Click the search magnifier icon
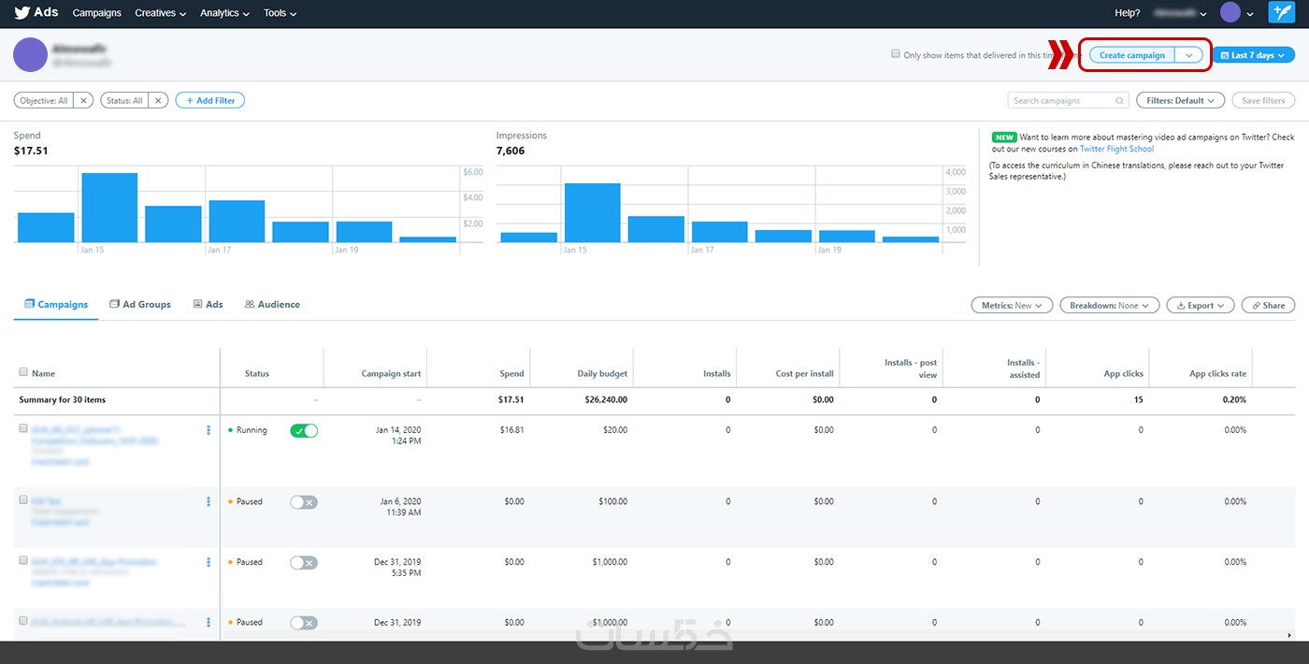Viewport: 1309px width, 664px height. tap(1119, 100)
